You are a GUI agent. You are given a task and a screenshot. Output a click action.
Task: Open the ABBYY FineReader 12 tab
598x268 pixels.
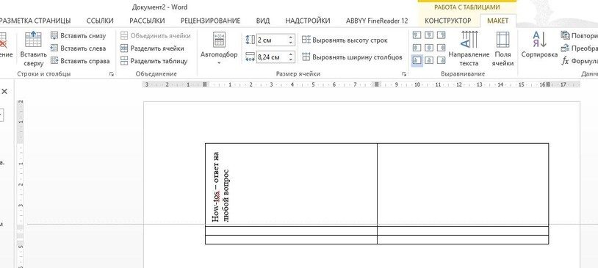tap(377, 21)
